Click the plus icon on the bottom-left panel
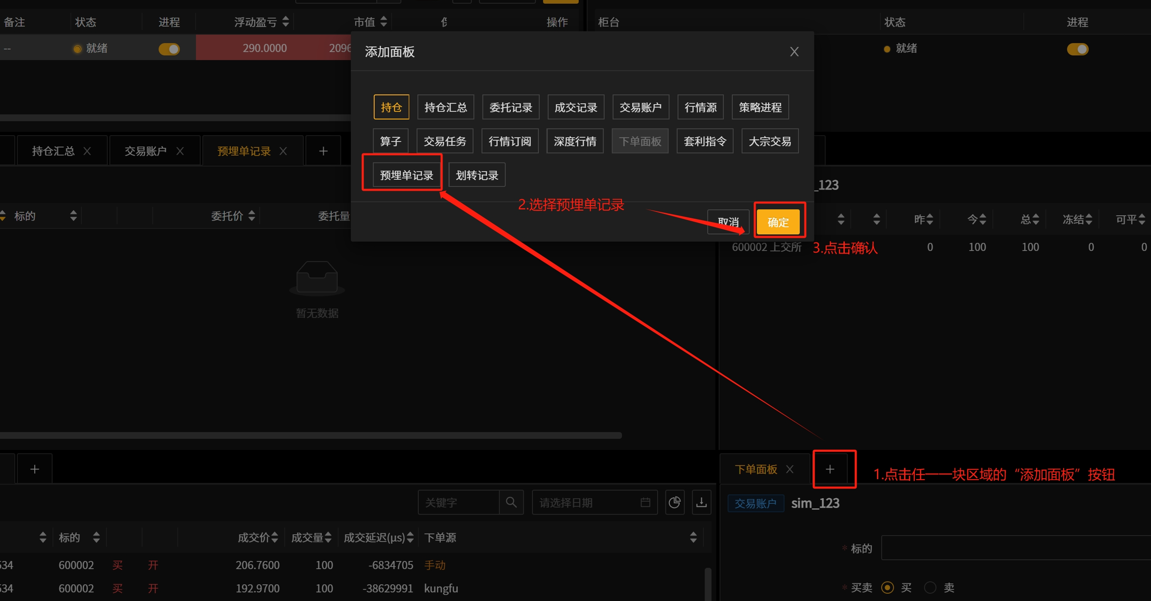 pos(34,468)
